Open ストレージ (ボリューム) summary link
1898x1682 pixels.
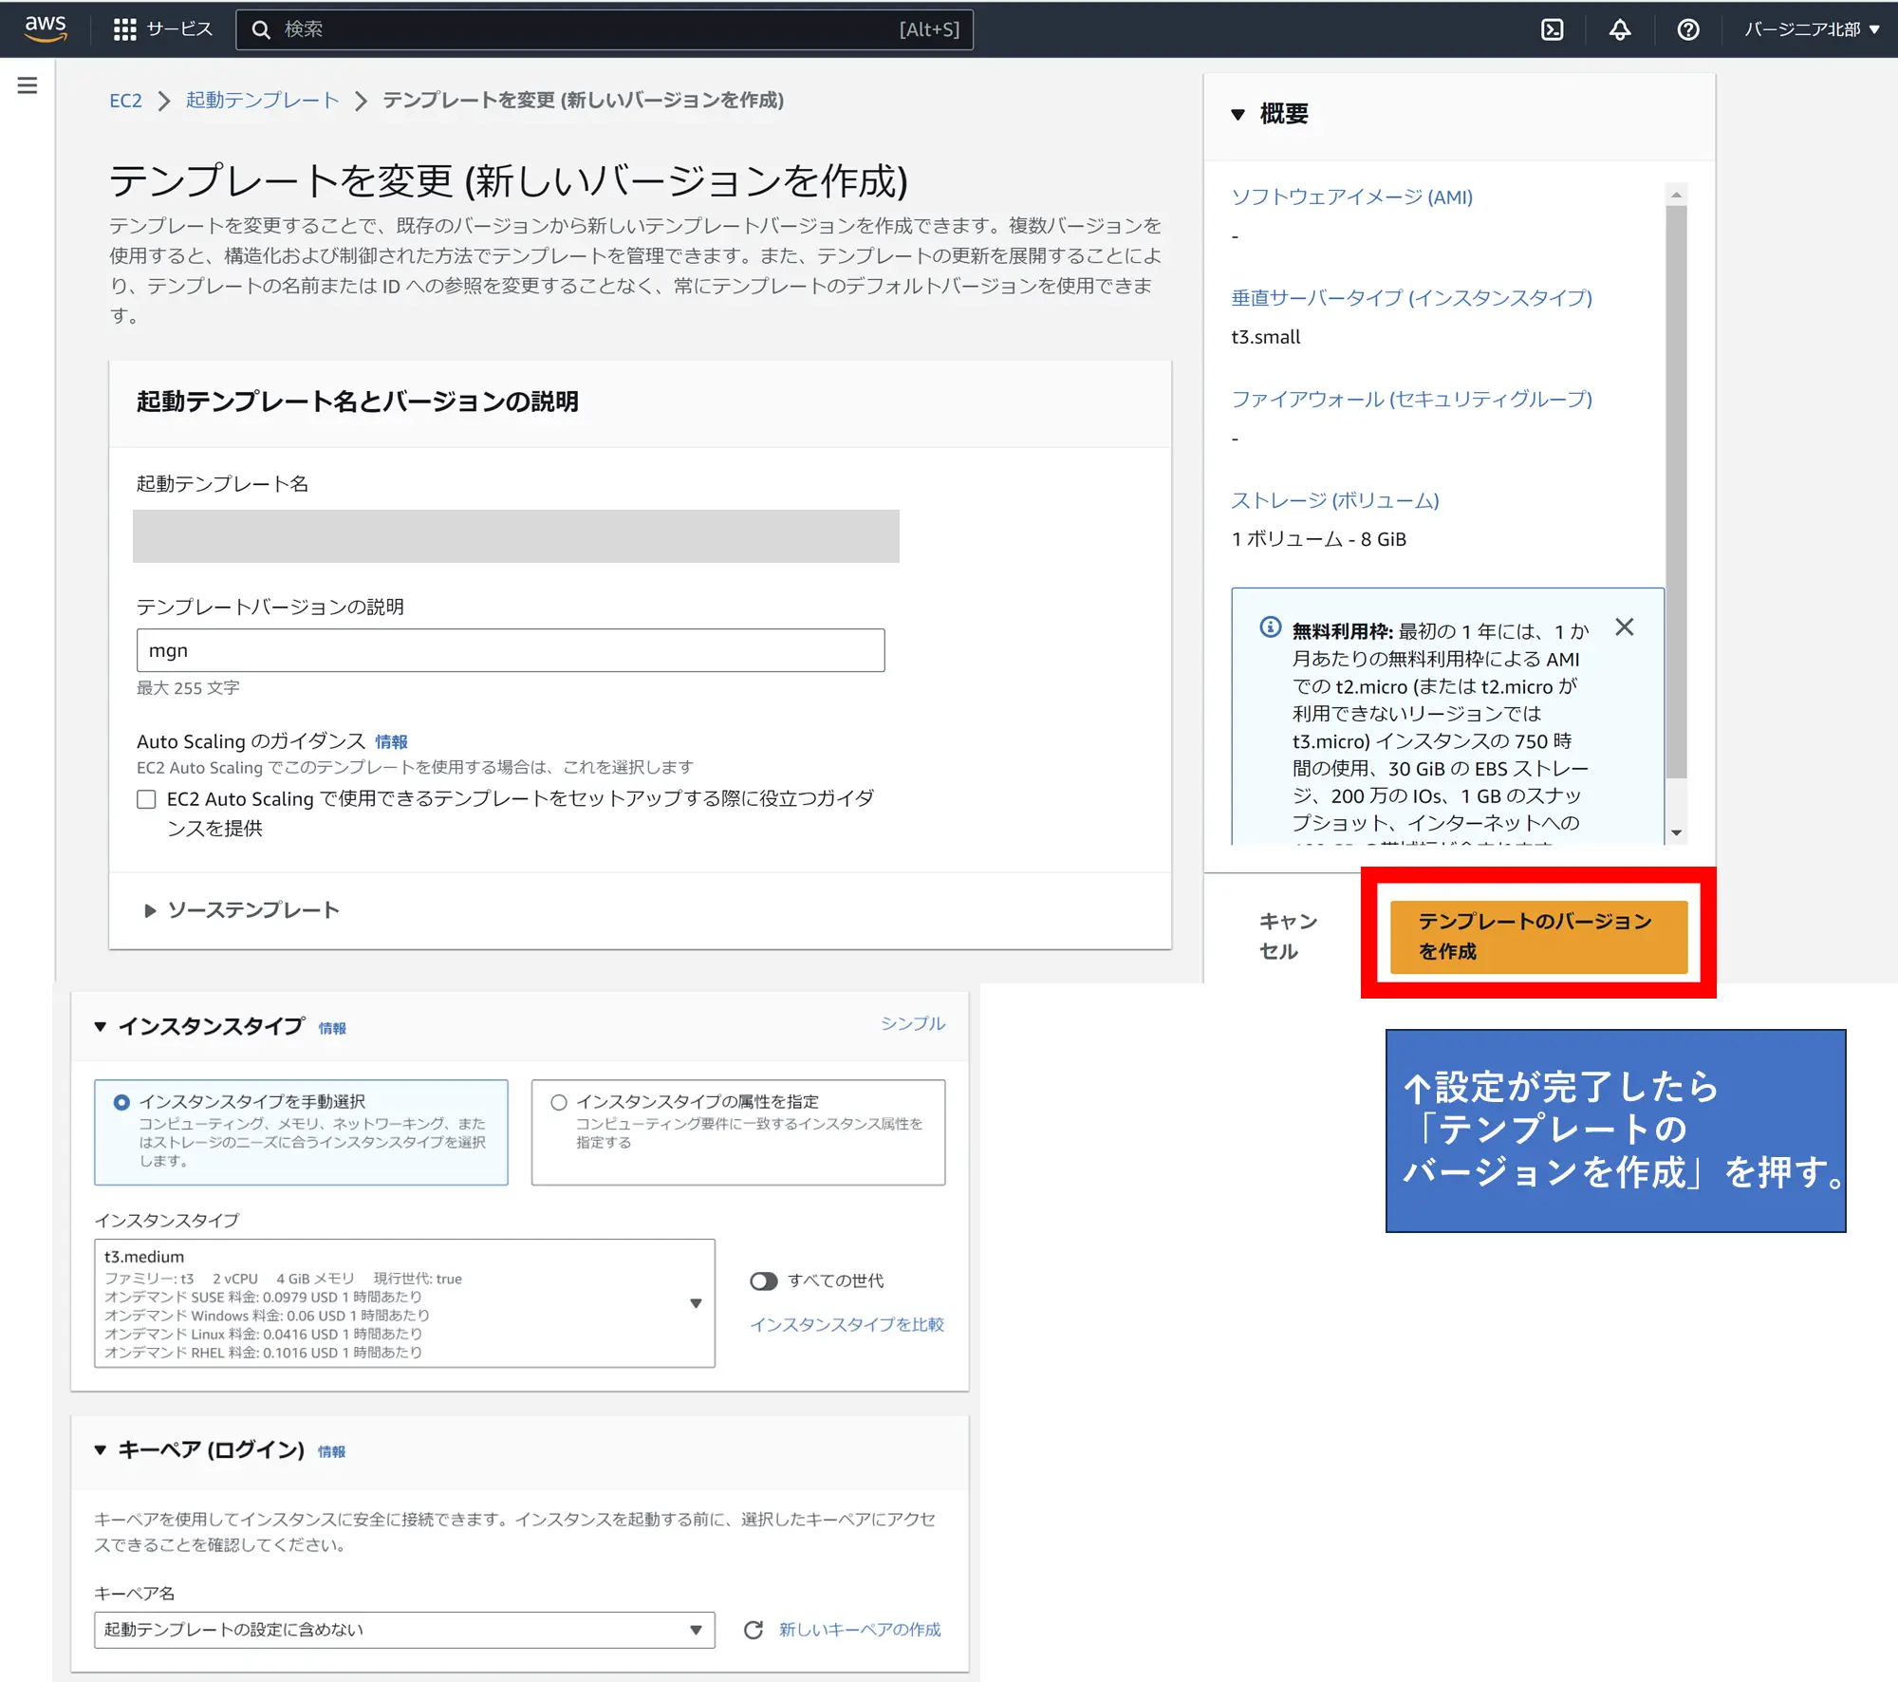[1334, 500]
